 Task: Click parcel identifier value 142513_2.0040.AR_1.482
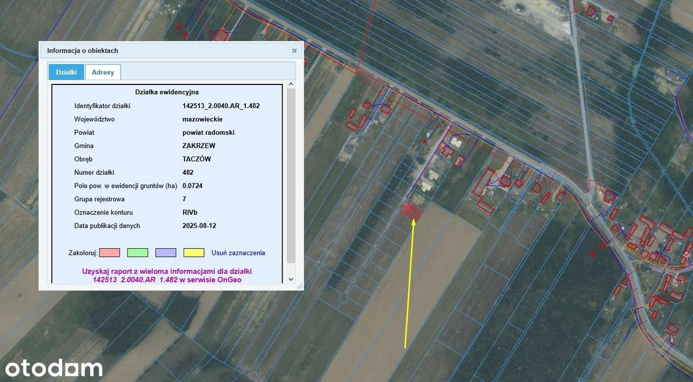(x=221, y=106)
